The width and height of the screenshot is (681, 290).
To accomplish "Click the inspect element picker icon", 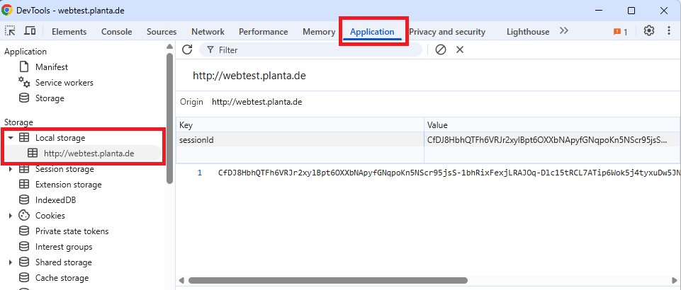I will pos(11,31).
